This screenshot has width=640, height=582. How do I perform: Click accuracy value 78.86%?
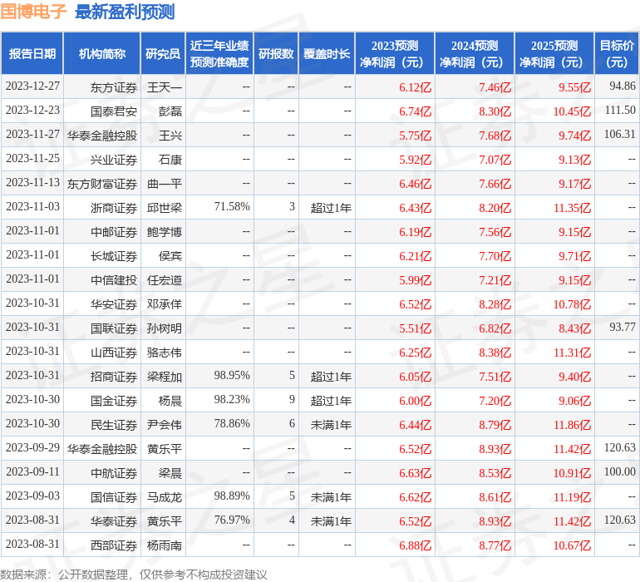[232, 423]
